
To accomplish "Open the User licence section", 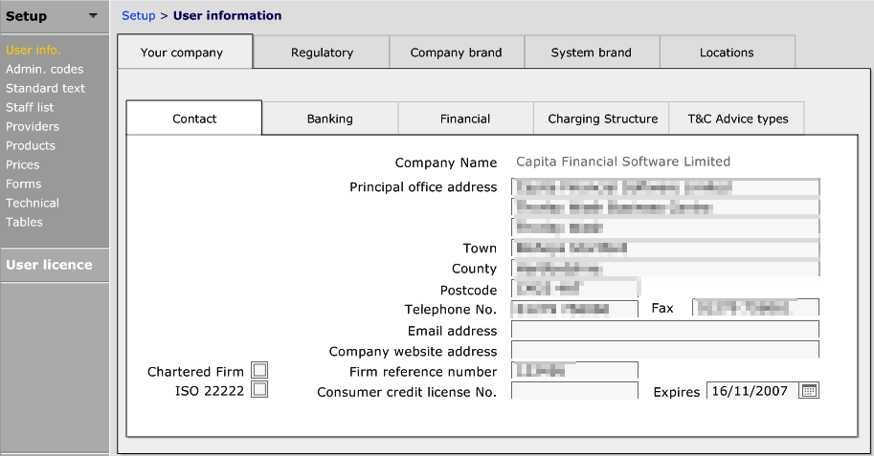I will point(49,265).
